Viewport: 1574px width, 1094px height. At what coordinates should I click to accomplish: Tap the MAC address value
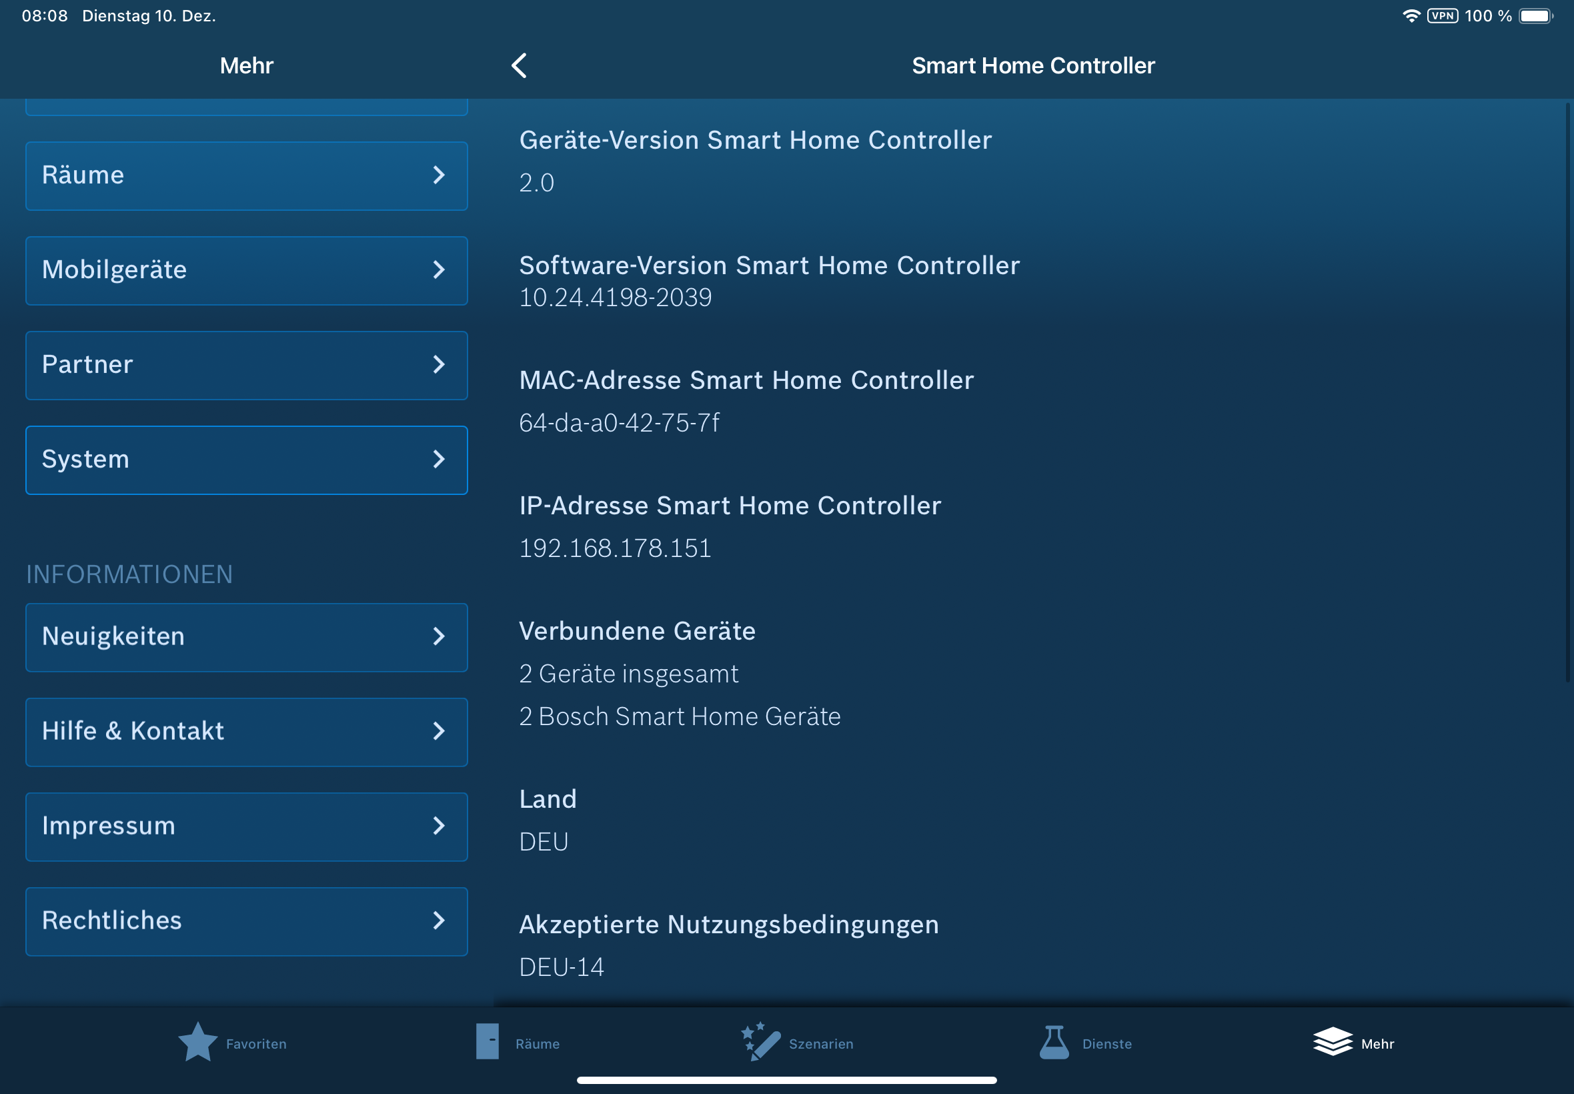(x=619, y=423)
